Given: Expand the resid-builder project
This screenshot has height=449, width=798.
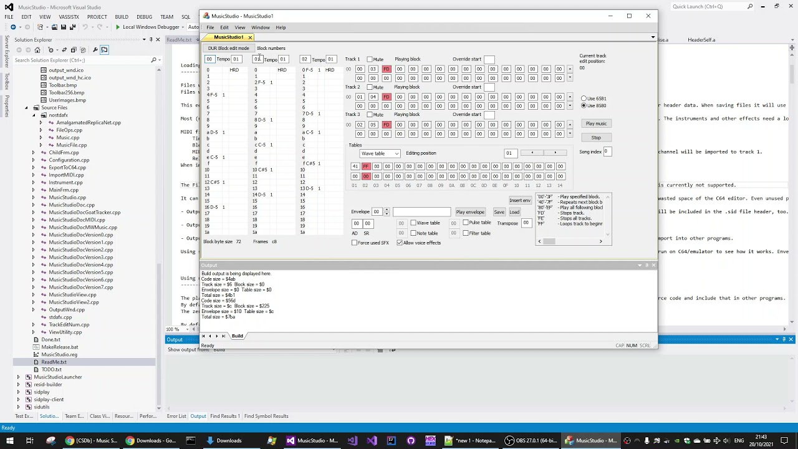Looking at the screenshot, I should click(x=18, y=385).
